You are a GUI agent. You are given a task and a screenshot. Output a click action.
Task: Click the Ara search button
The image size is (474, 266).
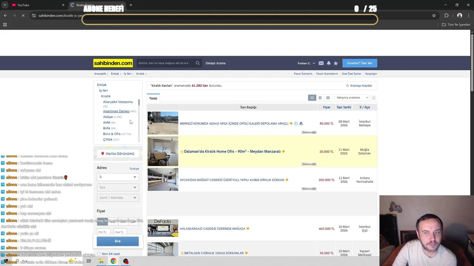[x=118, y=241]
